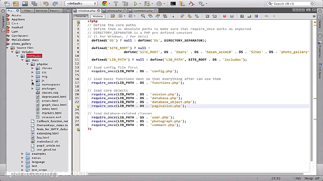Toggle highlight search in editor toolbar
This screenshot has width=323, height=181.
pyautogui.click(x=165, y=16)
